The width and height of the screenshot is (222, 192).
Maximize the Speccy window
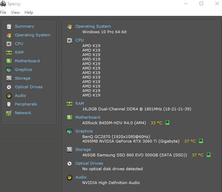(201, 4)
